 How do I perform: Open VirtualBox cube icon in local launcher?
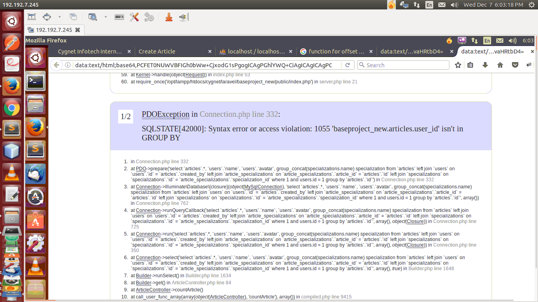[12, 151]
